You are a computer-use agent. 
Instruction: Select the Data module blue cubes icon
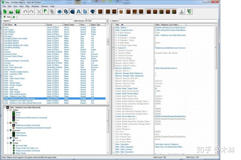72,12
